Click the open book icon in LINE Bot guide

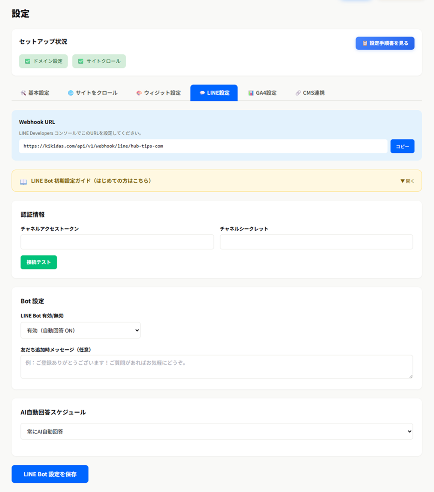(x=24, y=182)
